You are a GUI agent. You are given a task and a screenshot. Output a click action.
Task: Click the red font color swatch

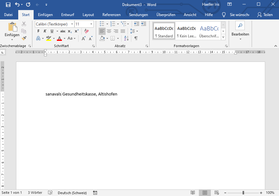coord(59,38)
